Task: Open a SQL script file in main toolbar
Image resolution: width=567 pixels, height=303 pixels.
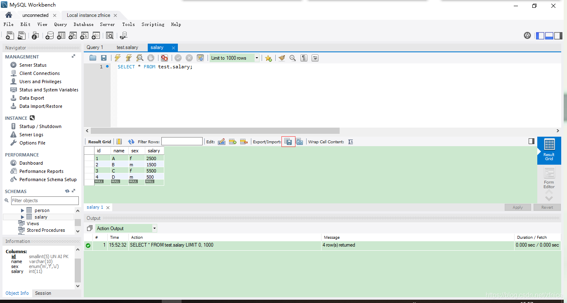Action: click(x=22, y=35)
